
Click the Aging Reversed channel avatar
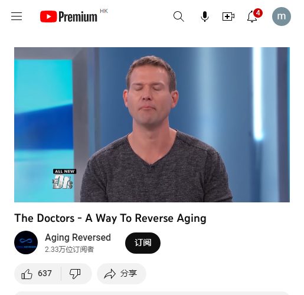click(26, 242)
